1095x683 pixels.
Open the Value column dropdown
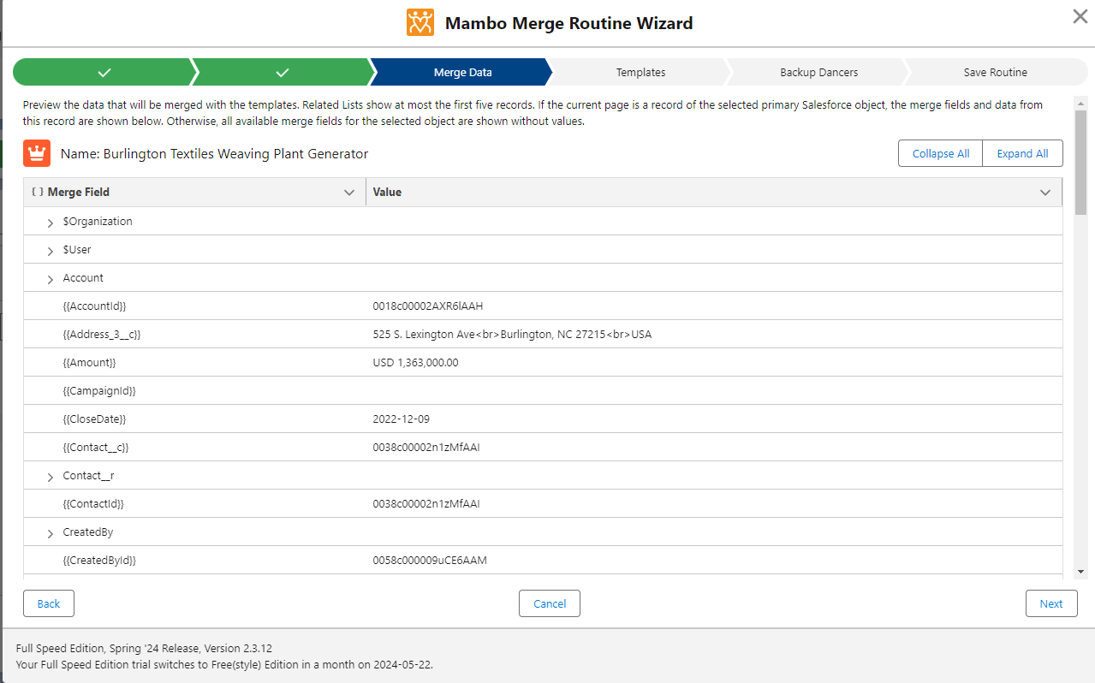(x=1044, y=193)
